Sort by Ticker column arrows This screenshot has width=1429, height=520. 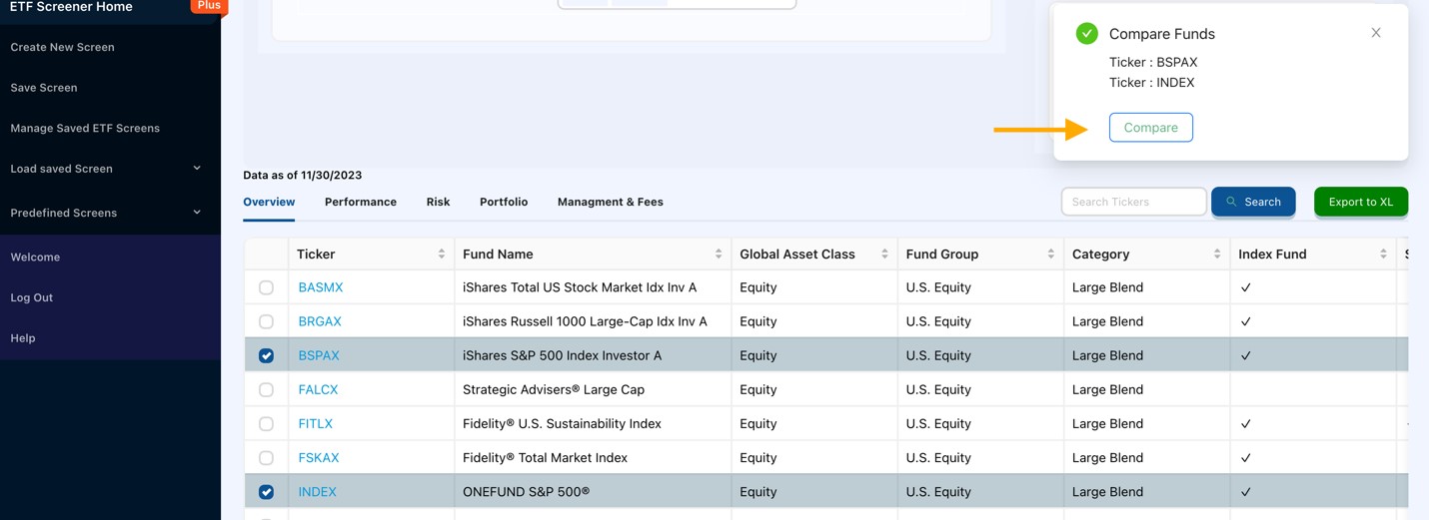point(442,255)
